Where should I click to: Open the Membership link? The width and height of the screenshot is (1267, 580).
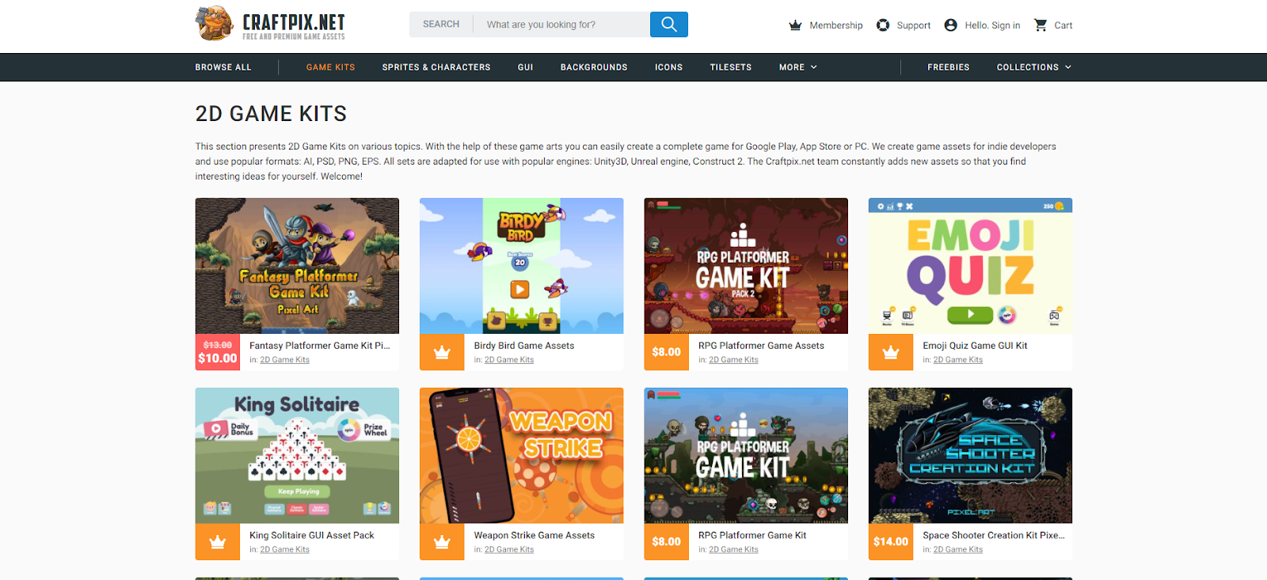coord(835,25)
